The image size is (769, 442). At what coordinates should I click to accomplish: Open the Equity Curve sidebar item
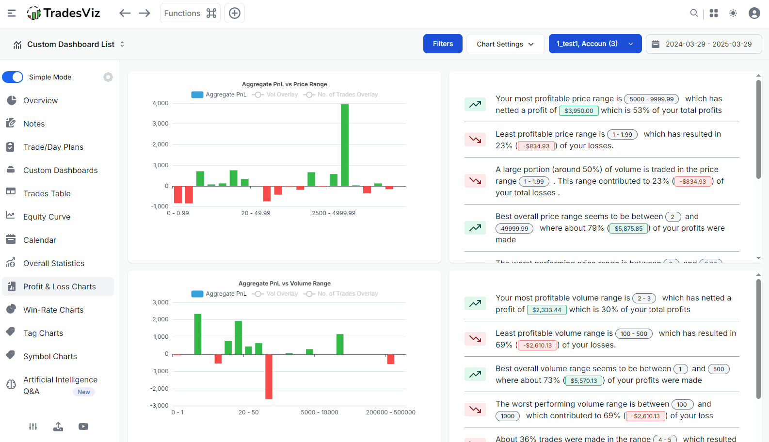47,217
